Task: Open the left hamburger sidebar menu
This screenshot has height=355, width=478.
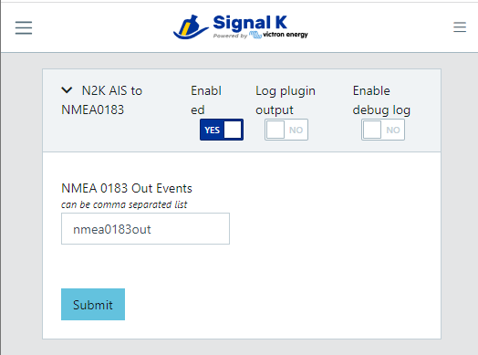Action: point(24,27)
